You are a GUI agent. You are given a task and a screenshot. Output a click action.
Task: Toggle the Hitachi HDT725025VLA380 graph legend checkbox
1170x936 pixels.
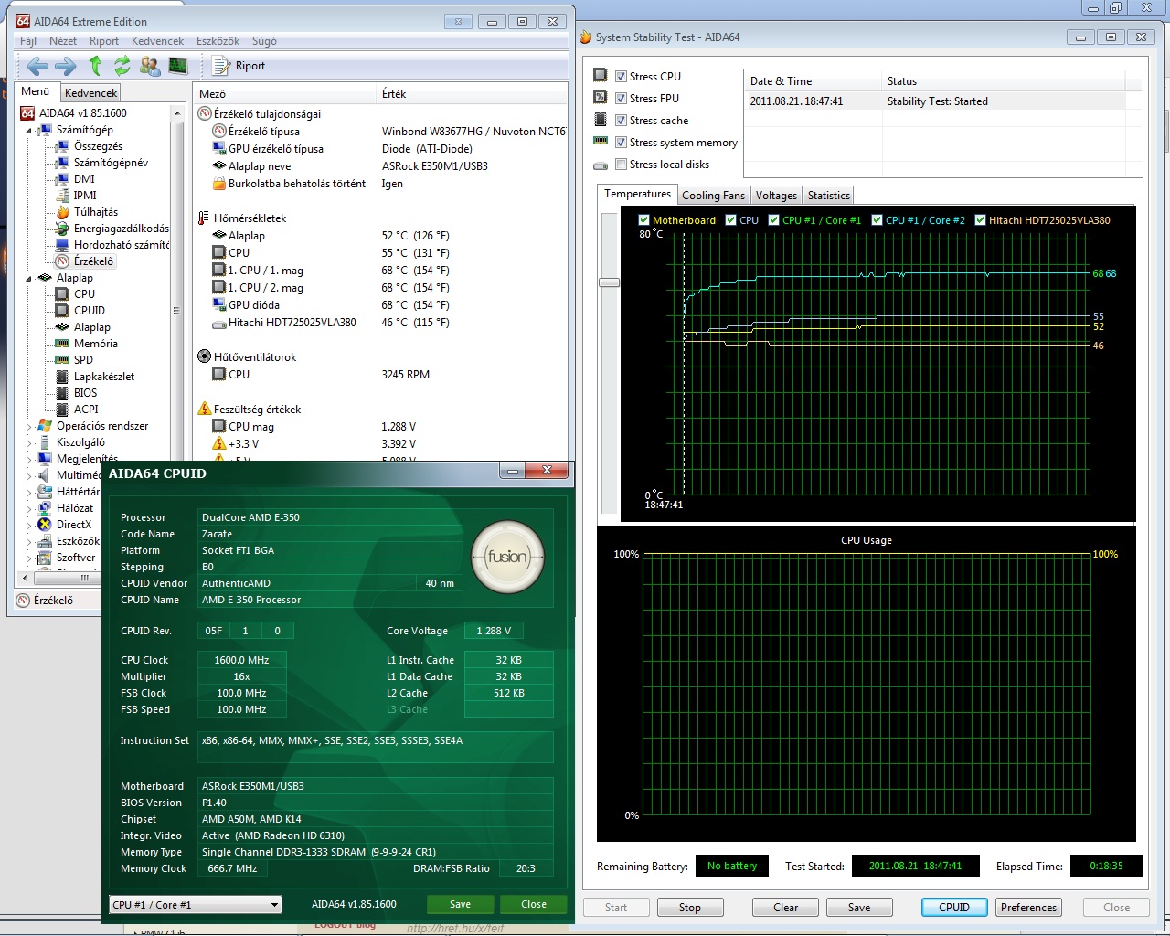pos(980,220)
